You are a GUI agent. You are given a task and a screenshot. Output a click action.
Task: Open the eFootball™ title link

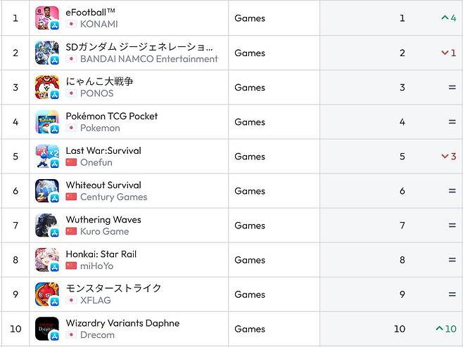tap(90, 13)
